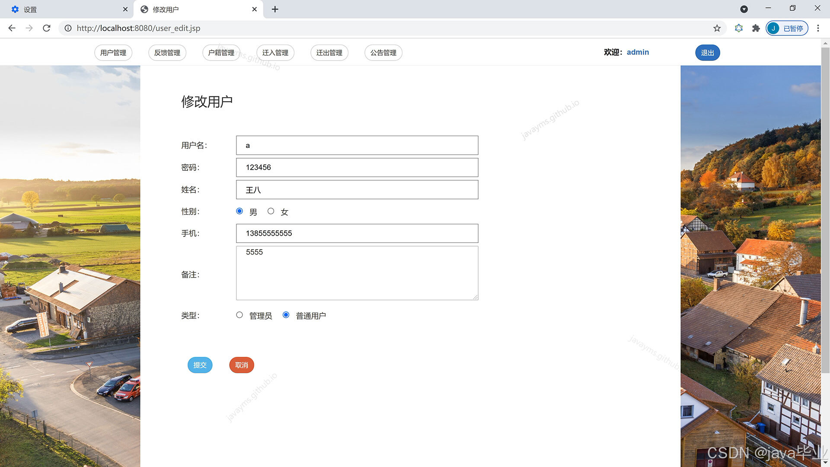Image resolution: width=830 pixels, height=467 pixels.
Task: Select the 修改用户 tab
Action: coord(198,9)
